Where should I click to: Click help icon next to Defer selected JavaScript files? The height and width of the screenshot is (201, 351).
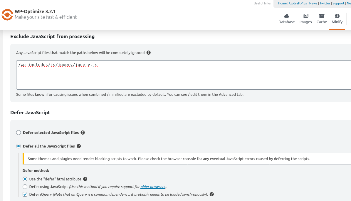pyautogui.click(x=83, y=133)
